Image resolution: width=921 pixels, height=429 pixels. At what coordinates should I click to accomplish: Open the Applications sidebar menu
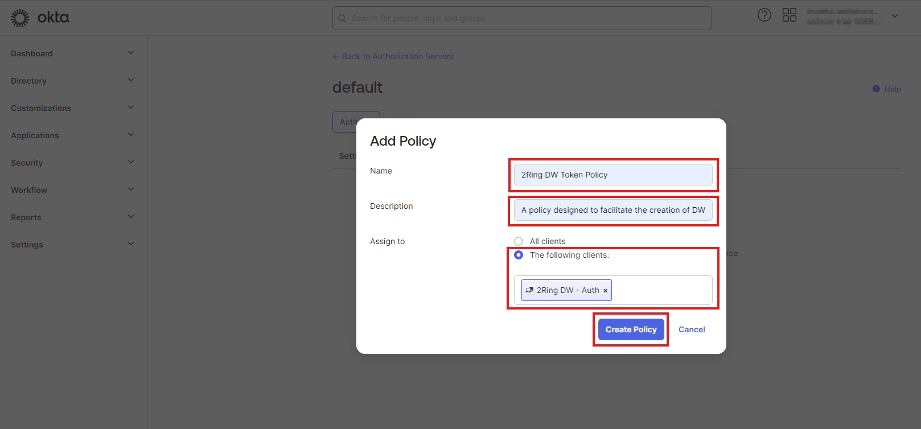click(35, 135)
